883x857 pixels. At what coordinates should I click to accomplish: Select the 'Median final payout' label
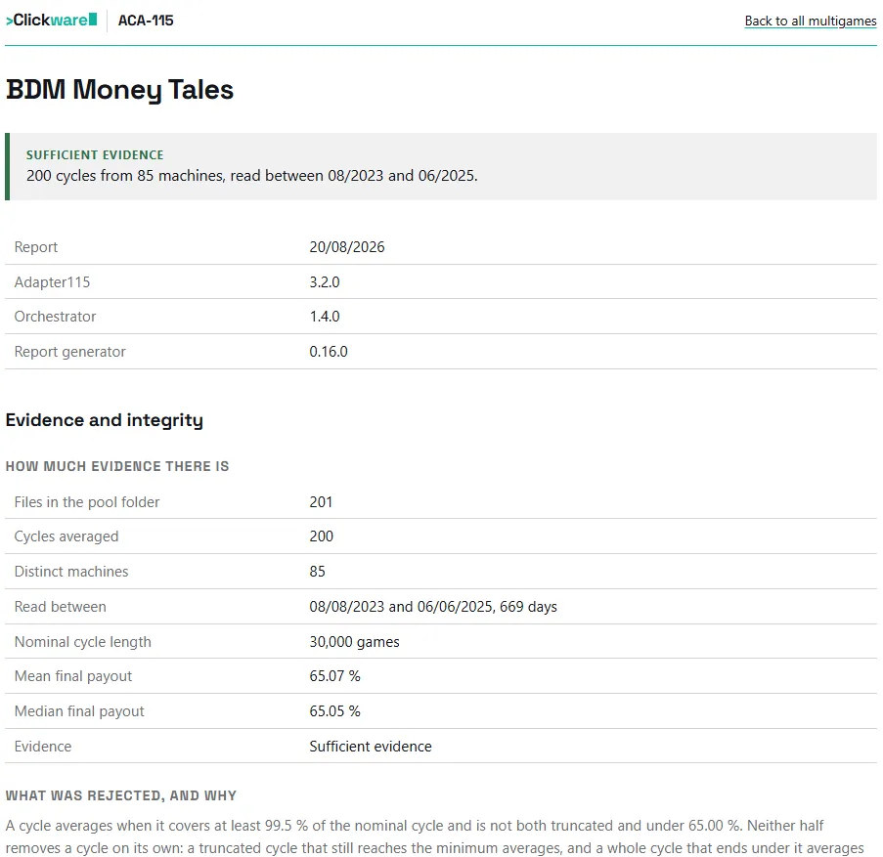[79, 711]
